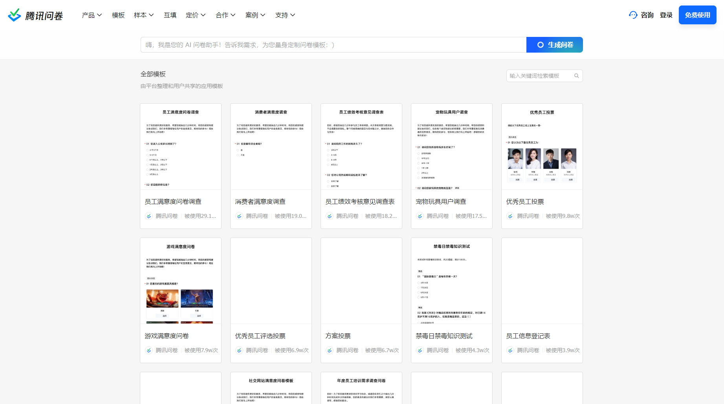Click the circular AI icon on 生成问卷 button
Image resolution: width=724 pixels, height=404 pixels.
click(x=541, y=45)
